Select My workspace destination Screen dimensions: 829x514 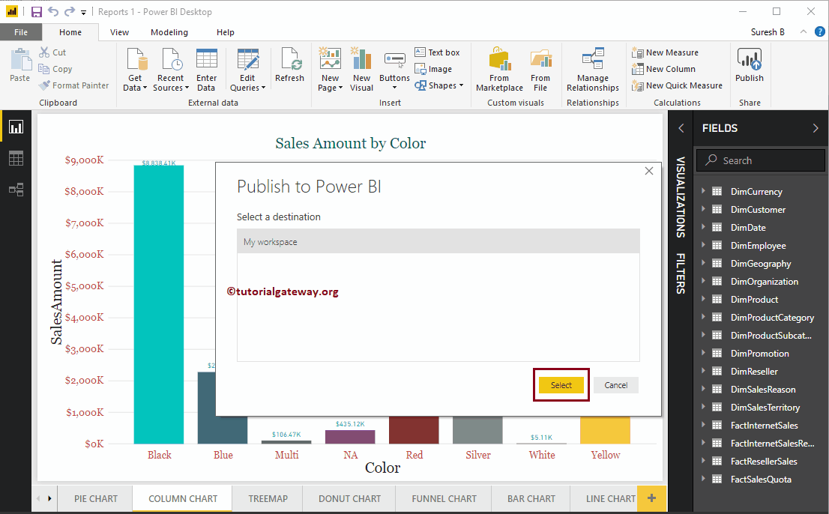(438, 241)
